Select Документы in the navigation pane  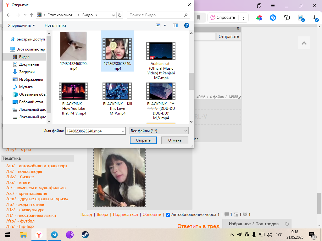29,64
